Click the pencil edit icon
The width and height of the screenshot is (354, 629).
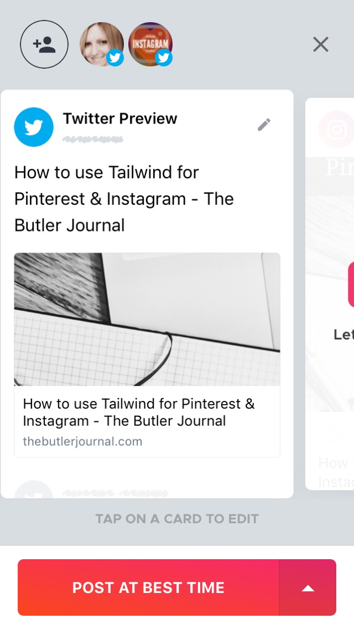pyautogui.click(x=264, y=125)
